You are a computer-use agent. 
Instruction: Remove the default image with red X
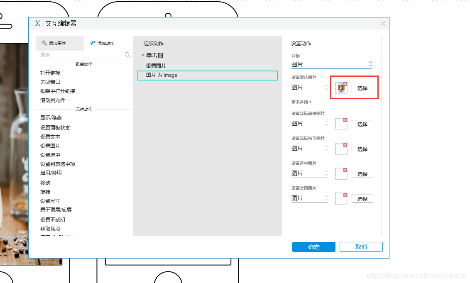[x=345, y=84]
